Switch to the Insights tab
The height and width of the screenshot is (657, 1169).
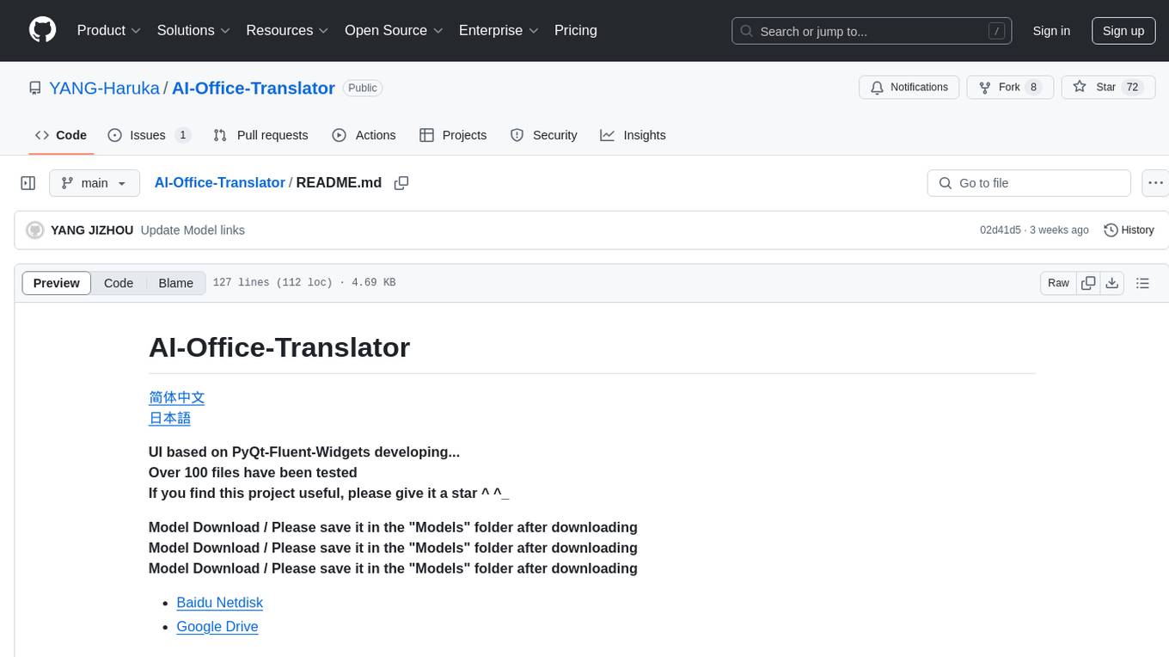pyautogui.click(x=633, y=135)
